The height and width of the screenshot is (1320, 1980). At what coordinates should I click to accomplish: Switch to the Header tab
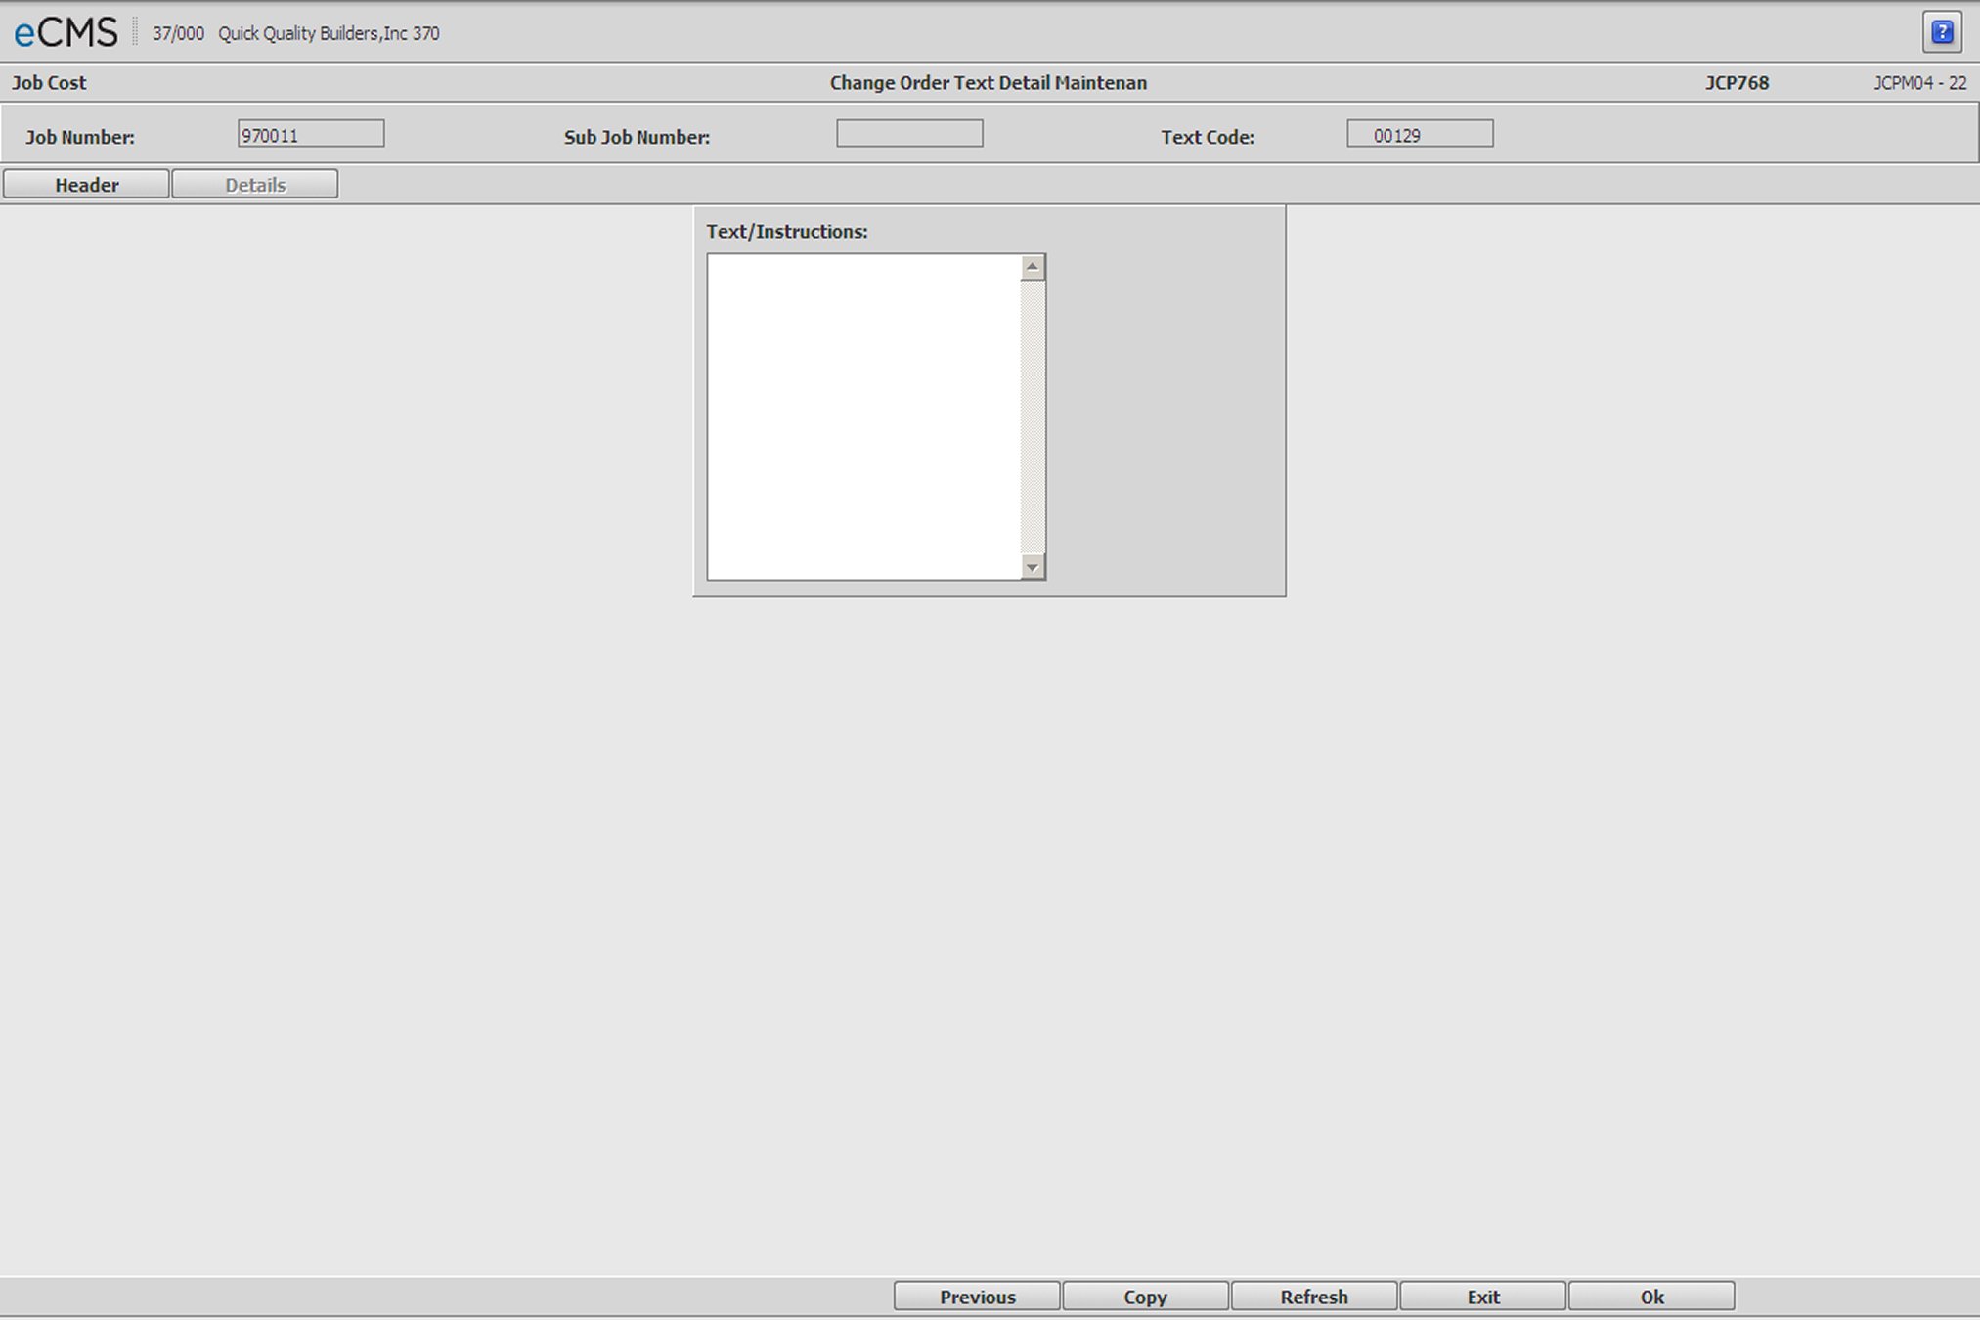pos(86,185)
